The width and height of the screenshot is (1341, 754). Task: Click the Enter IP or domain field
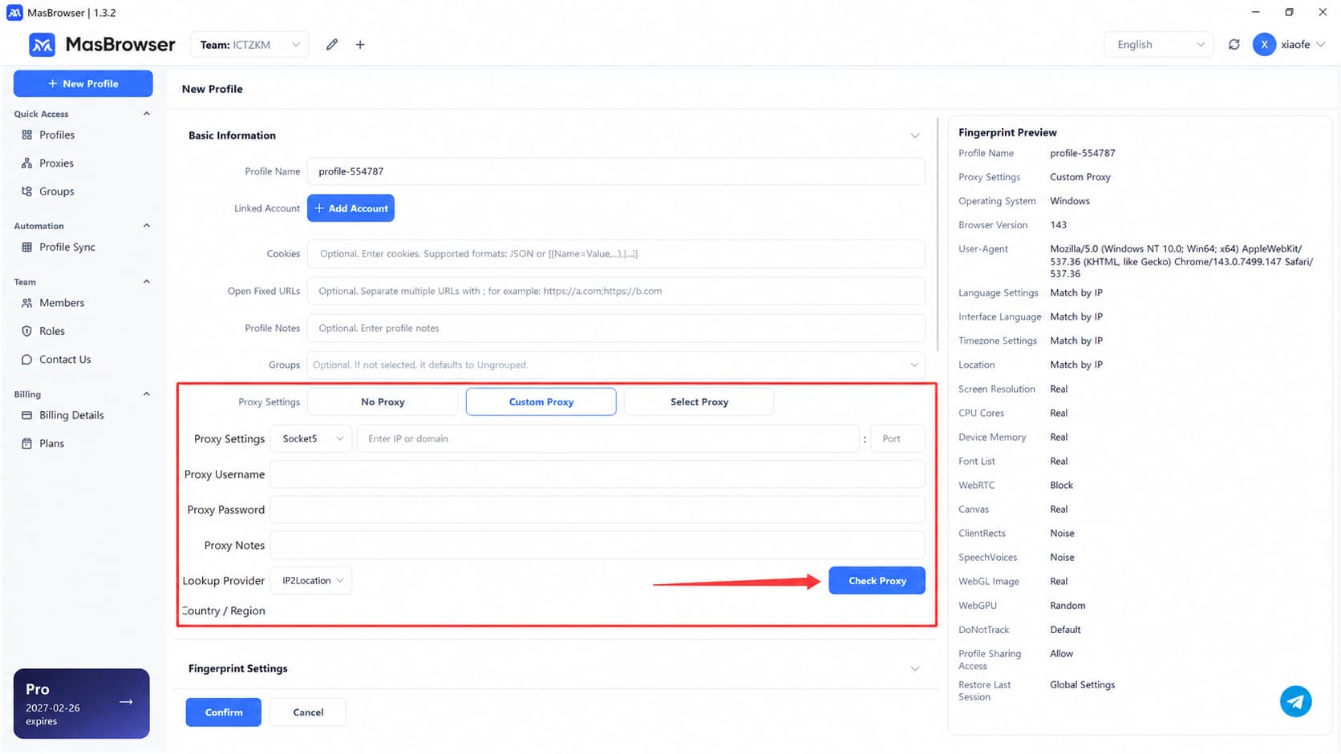(608, 438)
